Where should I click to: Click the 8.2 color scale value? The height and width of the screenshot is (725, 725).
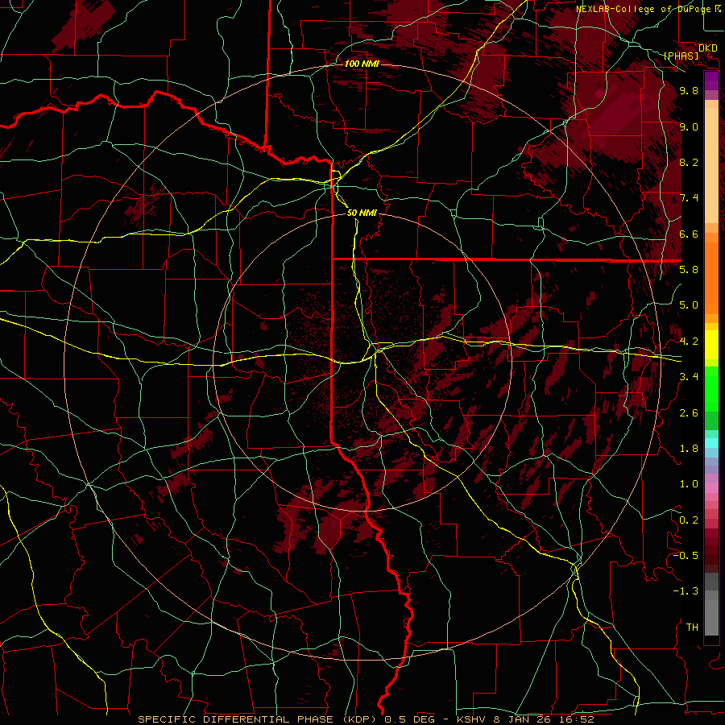(689, 163)
